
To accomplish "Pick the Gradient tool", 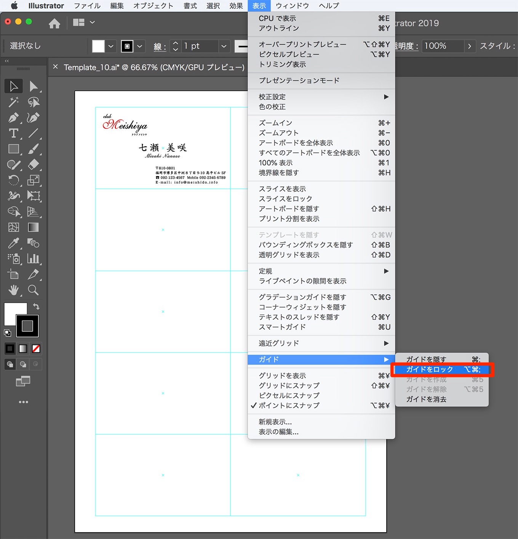I will tap(34, 227).
